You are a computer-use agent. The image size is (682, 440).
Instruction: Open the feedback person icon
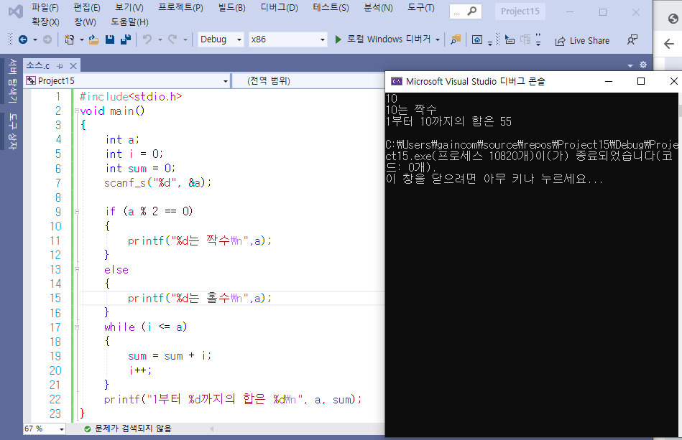click(632, 40)
